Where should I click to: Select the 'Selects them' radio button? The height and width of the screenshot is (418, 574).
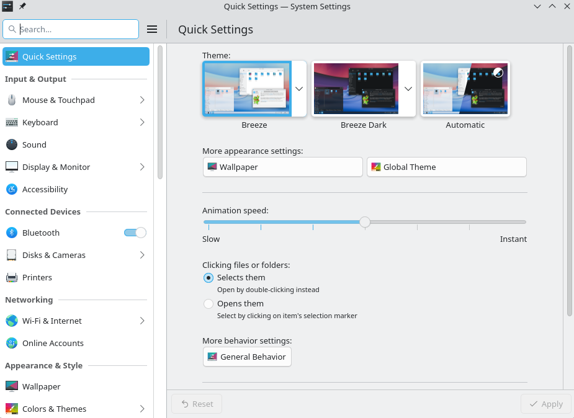tap(209, 278)
